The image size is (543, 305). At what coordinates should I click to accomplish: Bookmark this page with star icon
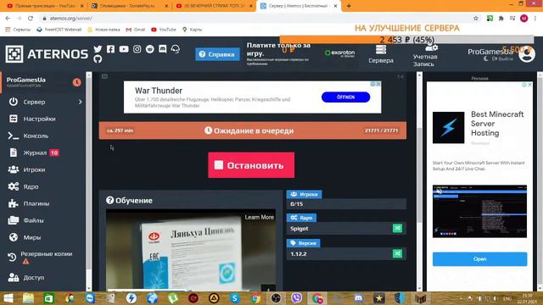point(476,19)
